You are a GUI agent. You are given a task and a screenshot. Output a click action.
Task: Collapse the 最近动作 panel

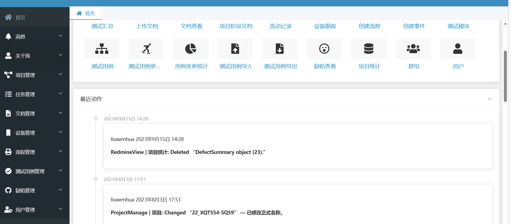(x=490, y=99)
